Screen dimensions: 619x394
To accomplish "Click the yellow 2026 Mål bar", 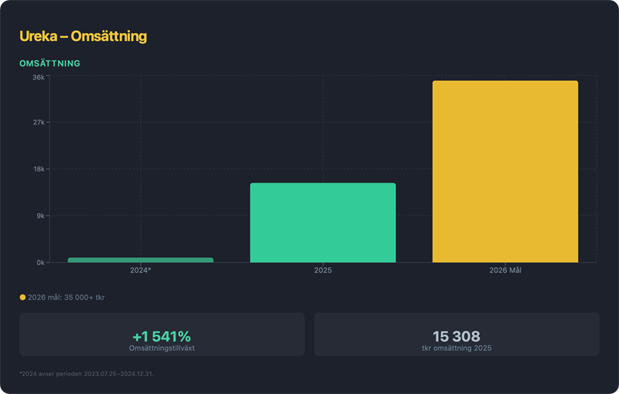I will point(504,172).
